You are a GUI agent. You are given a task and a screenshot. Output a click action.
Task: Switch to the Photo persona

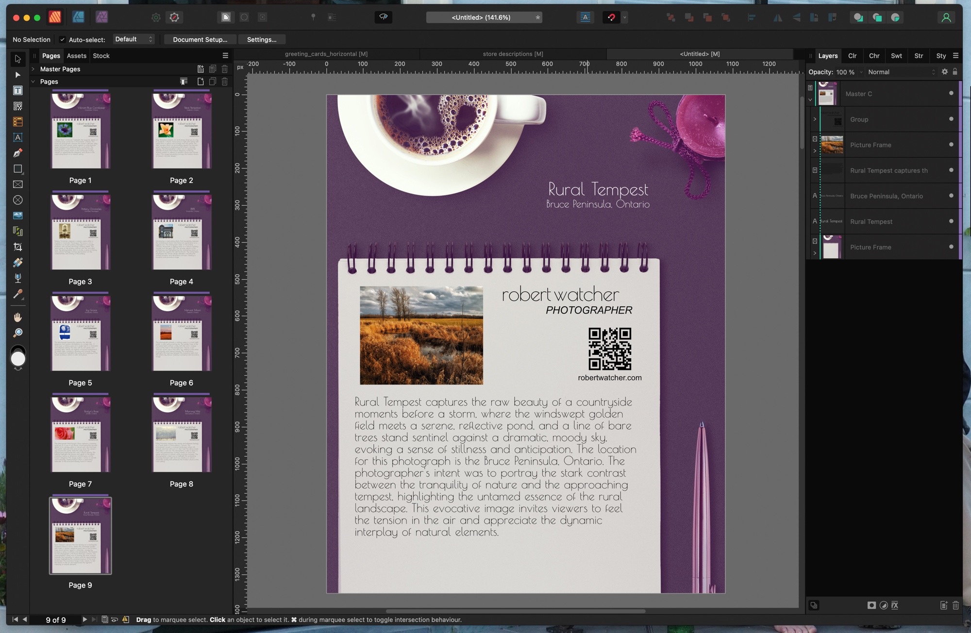[101, 17]
